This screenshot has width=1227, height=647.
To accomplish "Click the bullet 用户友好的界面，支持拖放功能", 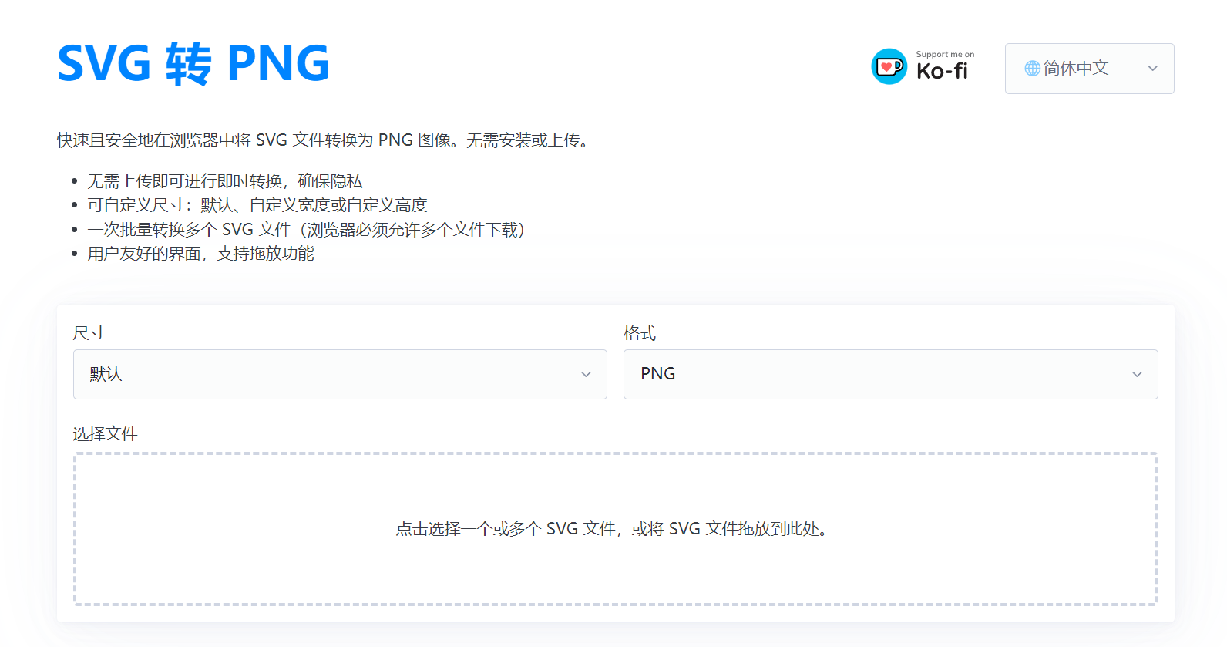I will [x=200, y=254].
